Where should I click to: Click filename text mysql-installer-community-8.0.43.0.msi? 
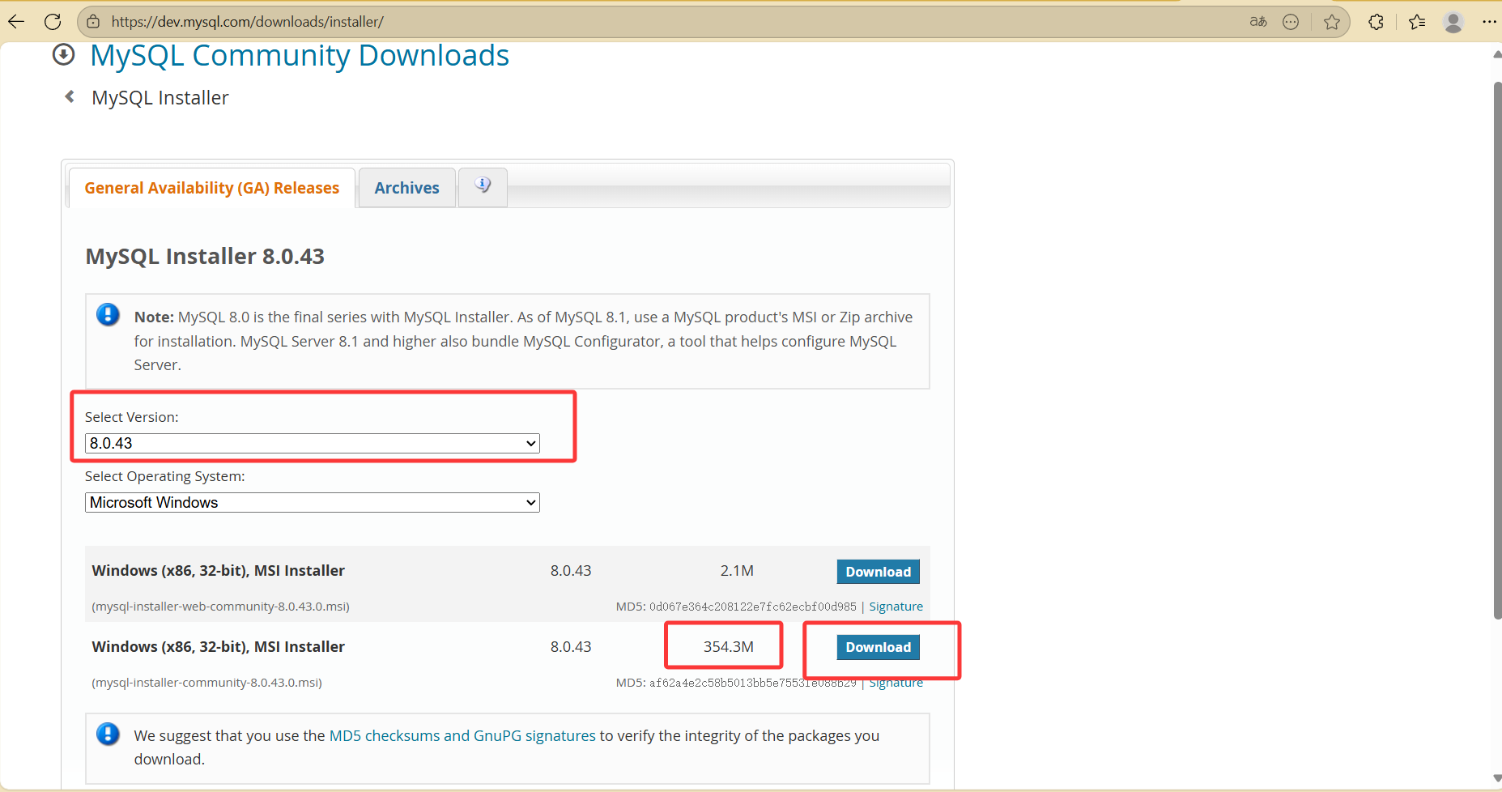(206, 683)
